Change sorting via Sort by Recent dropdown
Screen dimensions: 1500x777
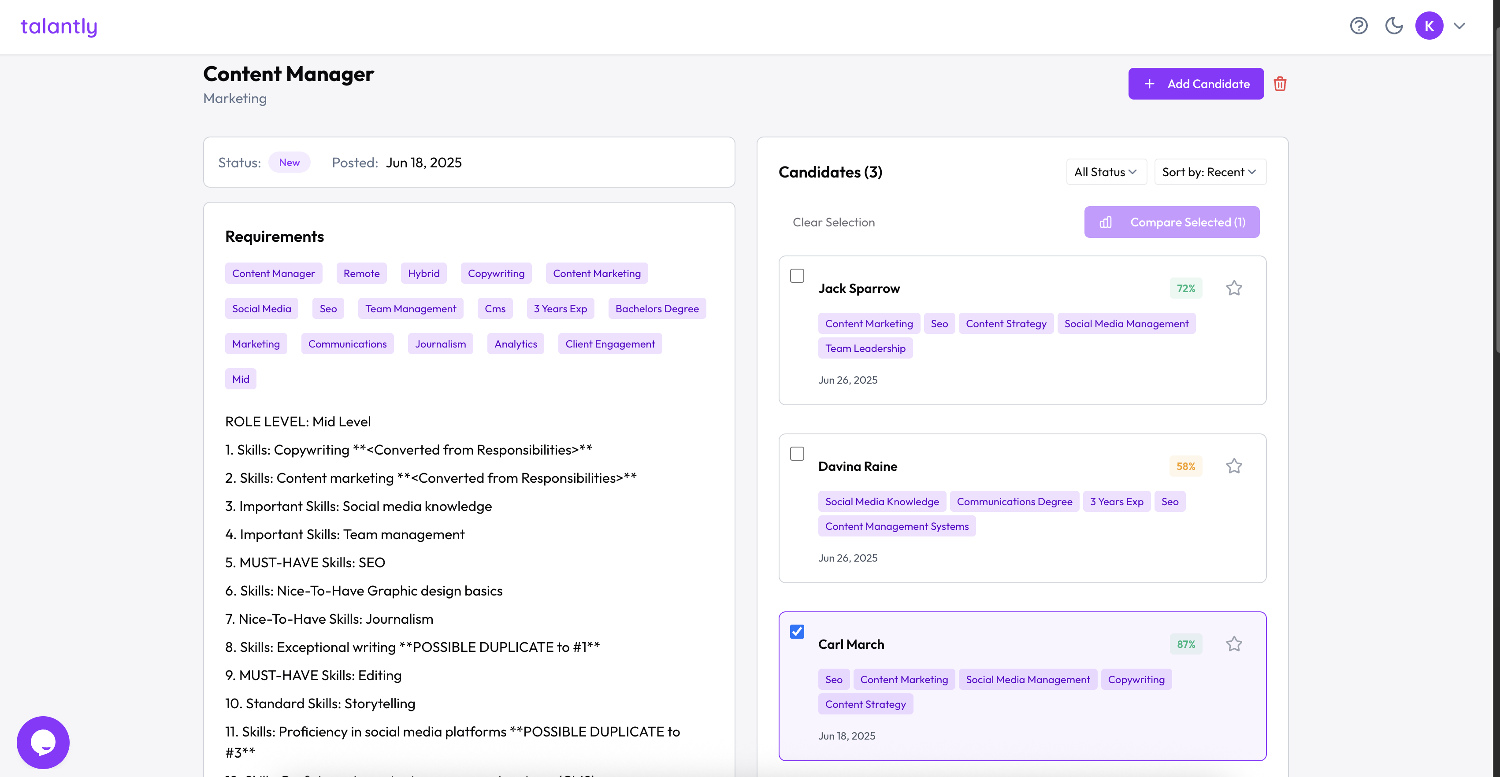point(1210,172)
